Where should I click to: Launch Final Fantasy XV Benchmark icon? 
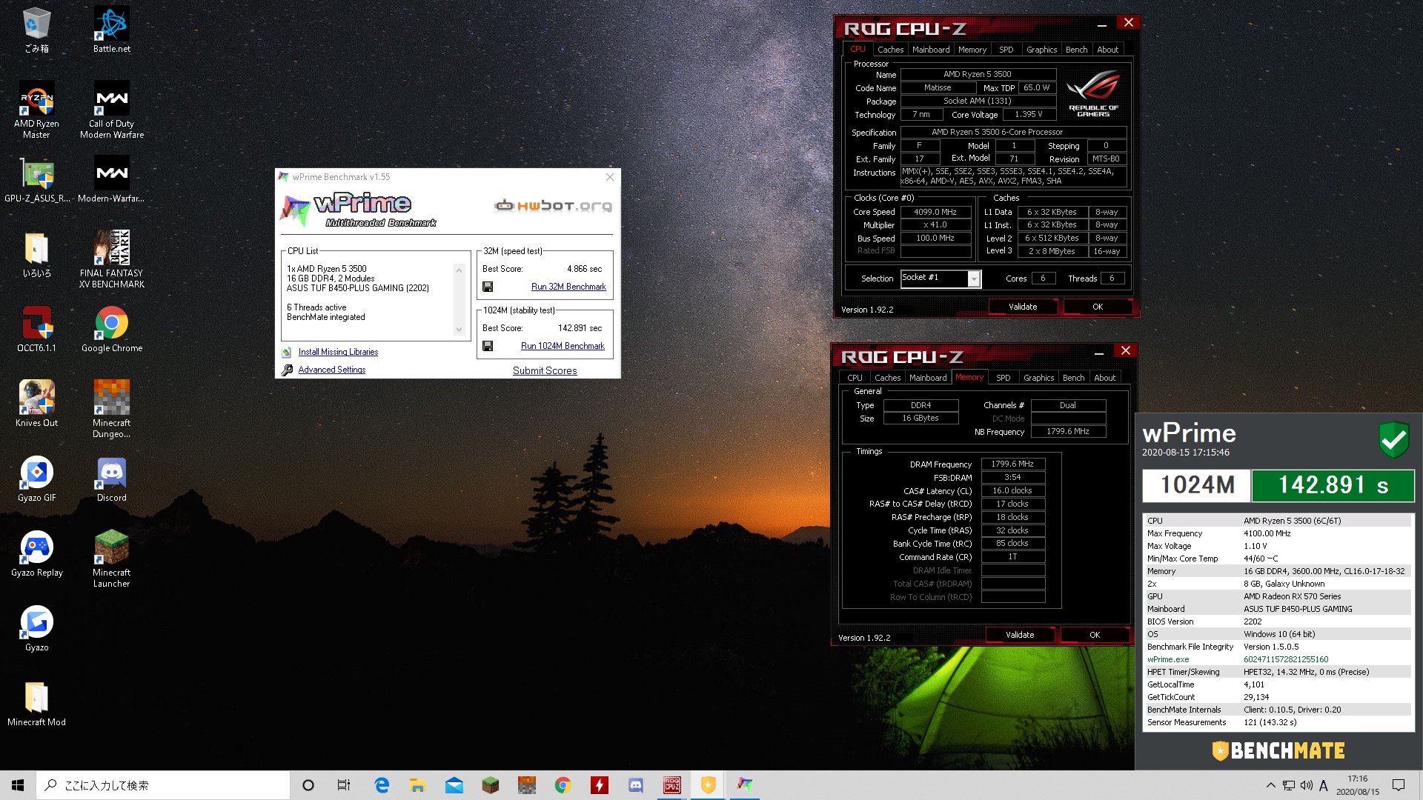pyautogui.click(x=111, y=259)
